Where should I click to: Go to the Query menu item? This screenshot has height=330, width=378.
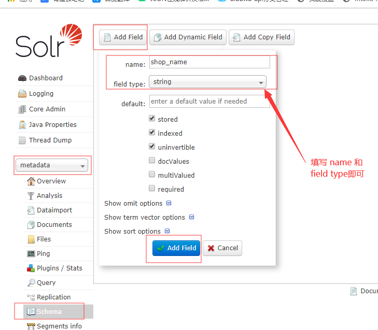click(x=46, y=283)
